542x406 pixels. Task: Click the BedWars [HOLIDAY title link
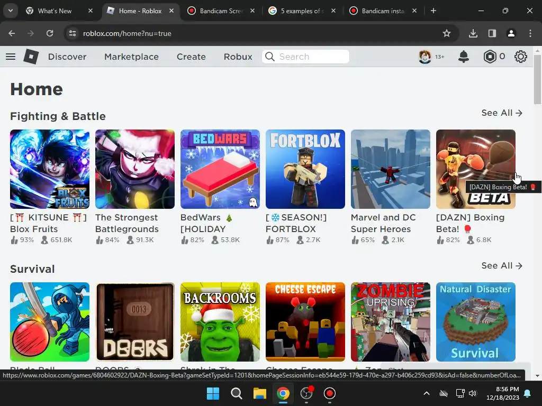pos(207,223)
